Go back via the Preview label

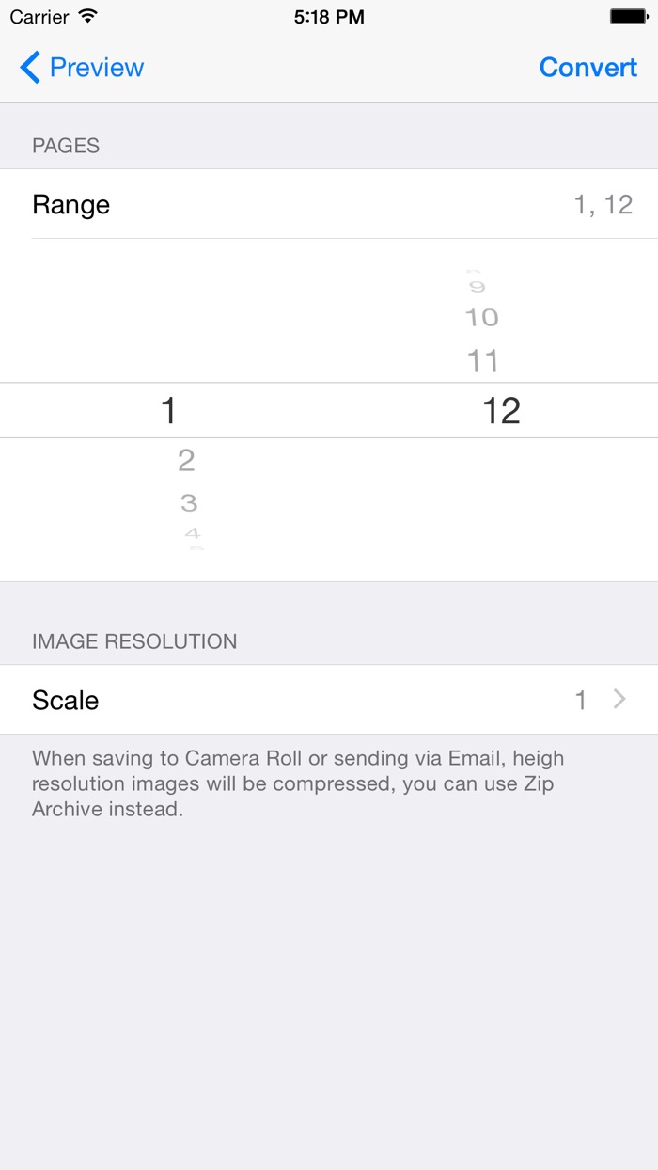click(x=96, y=68)
